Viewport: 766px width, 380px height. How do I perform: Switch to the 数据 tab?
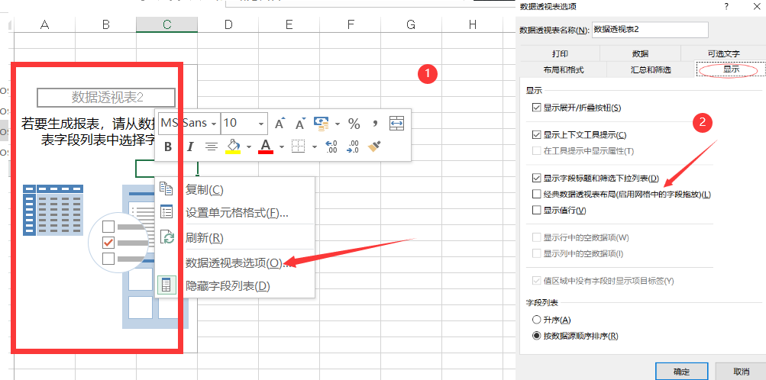click(640, 53)
